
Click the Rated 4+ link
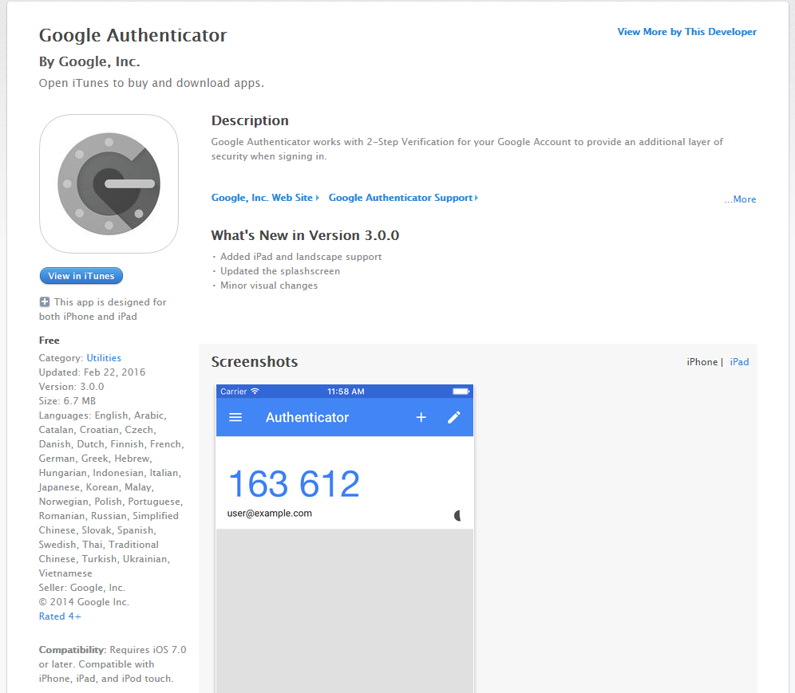point(60,616)
